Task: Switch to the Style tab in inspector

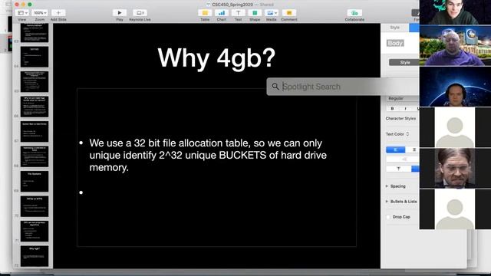Action: (x=395, y=28)
